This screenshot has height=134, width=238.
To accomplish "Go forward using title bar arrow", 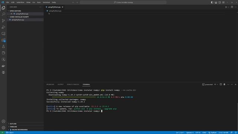I will (77, 3).
